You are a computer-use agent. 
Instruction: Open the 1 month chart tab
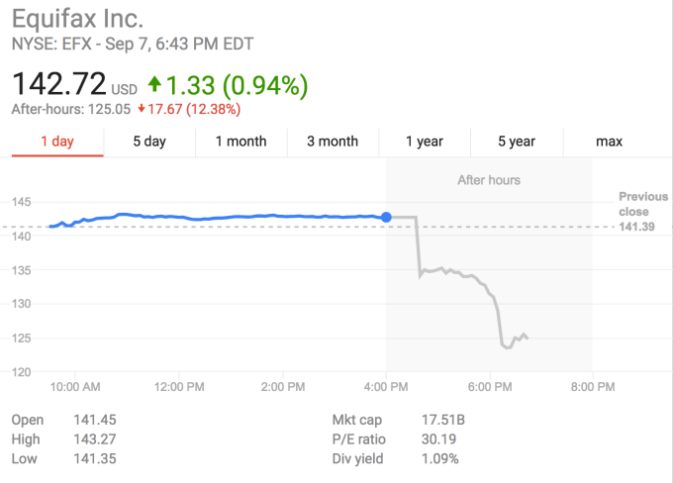click(240, 142)
